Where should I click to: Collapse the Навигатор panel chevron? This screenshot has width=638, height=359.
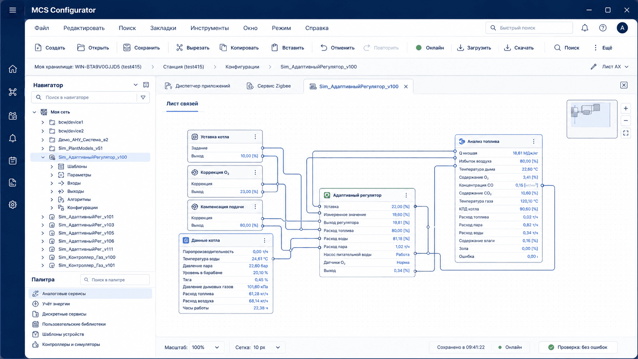(x=135, y=85)
